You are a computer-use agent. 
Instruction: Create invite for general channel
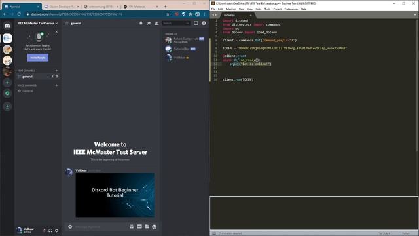point(52,77)
